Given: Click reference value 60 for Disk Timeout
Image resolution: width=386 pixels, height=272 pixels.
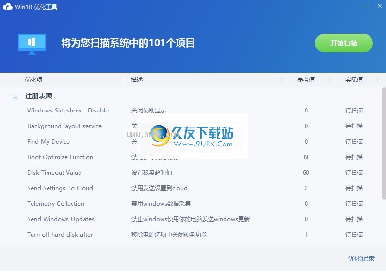Looking at the screenshot, I should (306, 172).
